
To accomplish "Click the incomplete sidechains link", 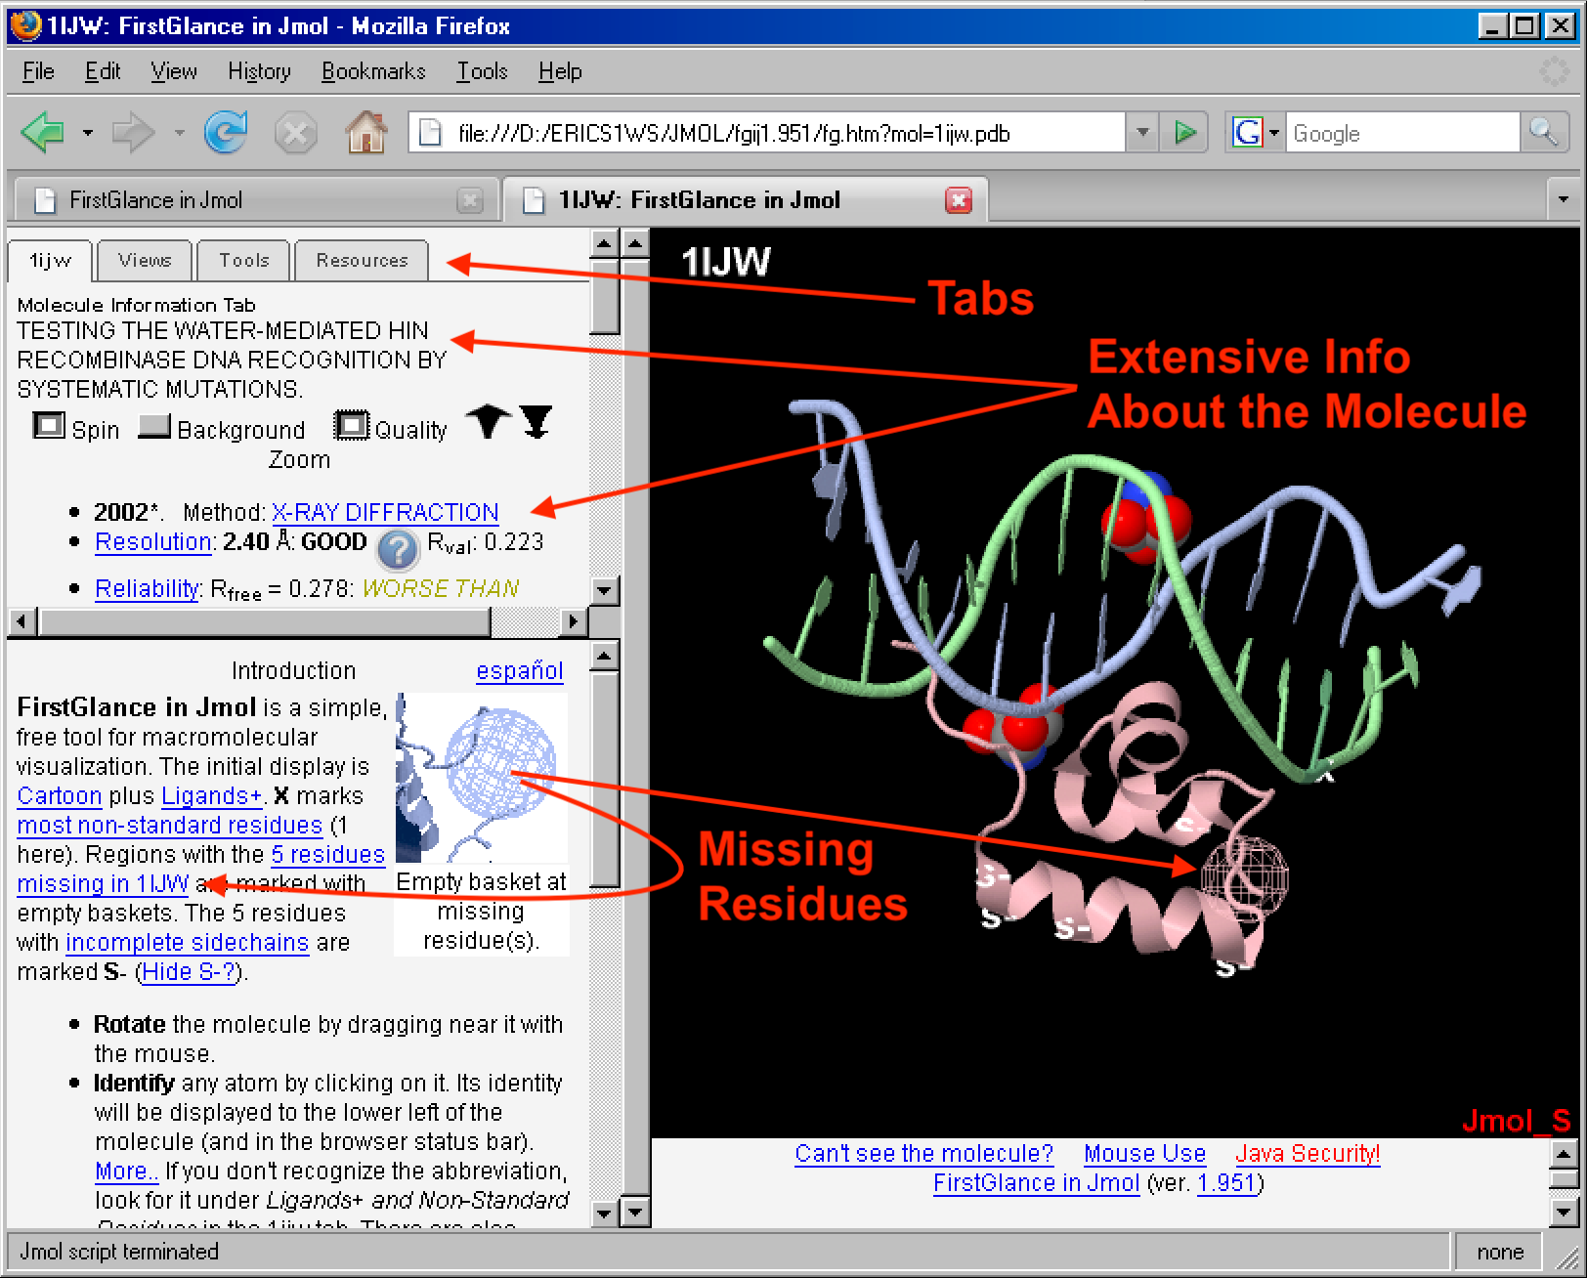I will (x=188, y=943).
